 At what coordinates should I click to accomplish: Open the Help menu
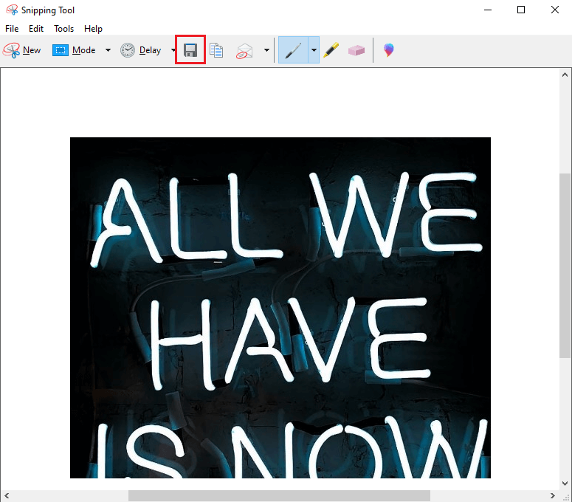[x=93, y=29]
